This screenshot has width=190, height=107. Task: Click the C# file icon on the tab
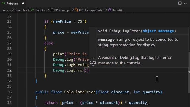pyautogui.click(x=3, y=3)
